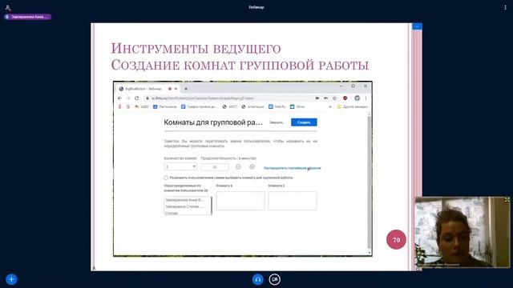The height and width of the screenshot is (288, 513).
Task: Make the webcam video fullscreen
Action: (507, 200)
